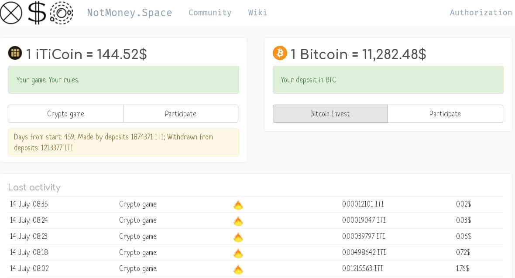The image size is (515, 278).
Task: Click the '1.76$' value cell
Action: [463, 268]
